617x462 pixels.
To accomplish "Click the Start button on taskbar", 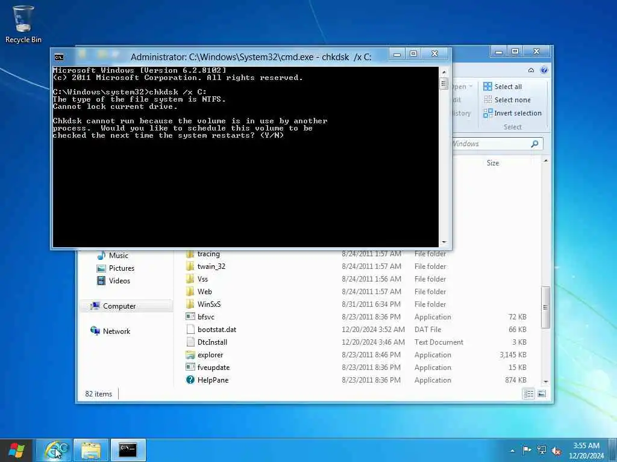I will click(16, 450).
